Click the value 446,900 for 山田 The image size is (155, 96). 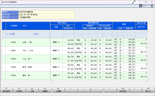70,44
